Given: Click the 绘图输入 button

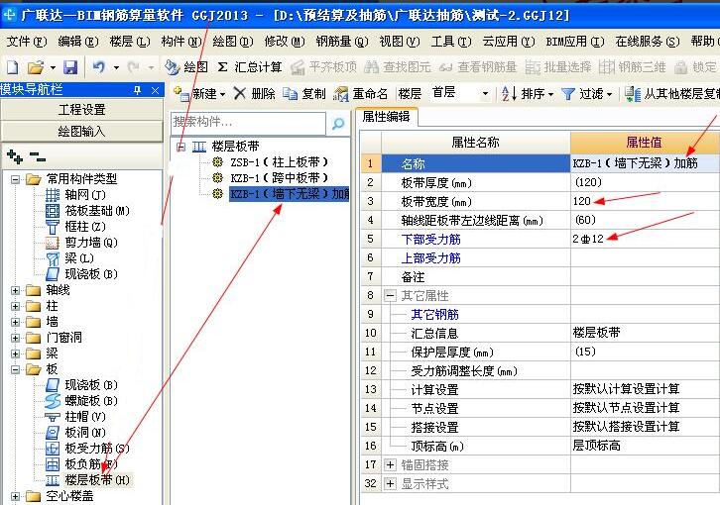Looking at the screenshot, I should coord(81,132).
